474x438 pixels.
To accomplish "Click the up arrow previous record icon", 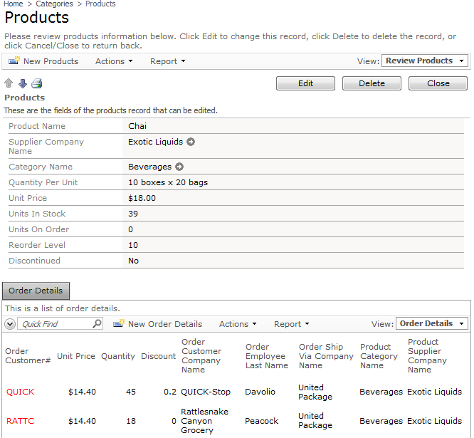I will [x=9, y=83].
